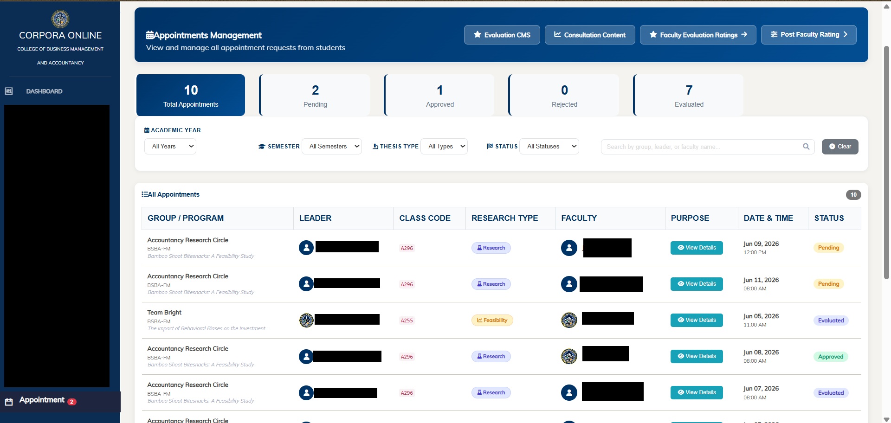891x423 pixels.
Task: Select the Evaluated appointments stat card
Action: point(689,95)
